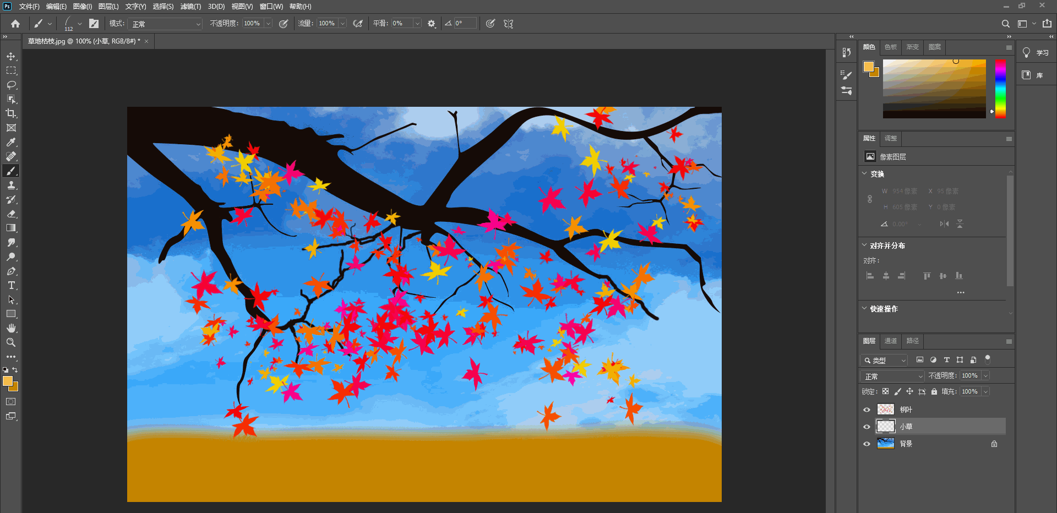Select the Eyedropper tool
Image resolution: width=1057 pixels, height=513 pixels.
11,142
